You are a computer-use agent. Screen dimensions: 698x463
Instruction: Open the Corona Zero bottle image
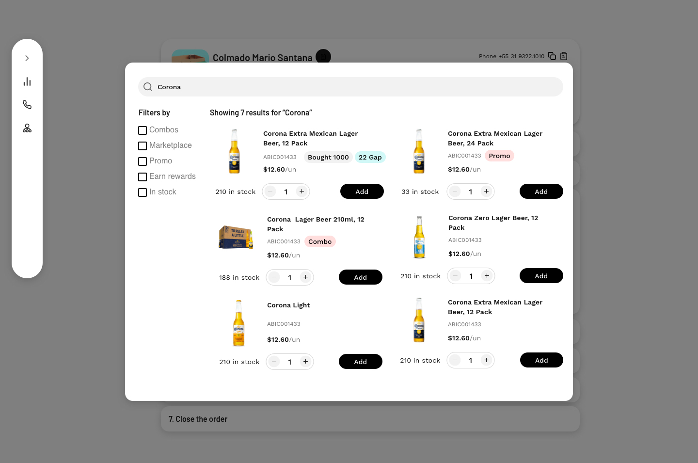point(419,237)
